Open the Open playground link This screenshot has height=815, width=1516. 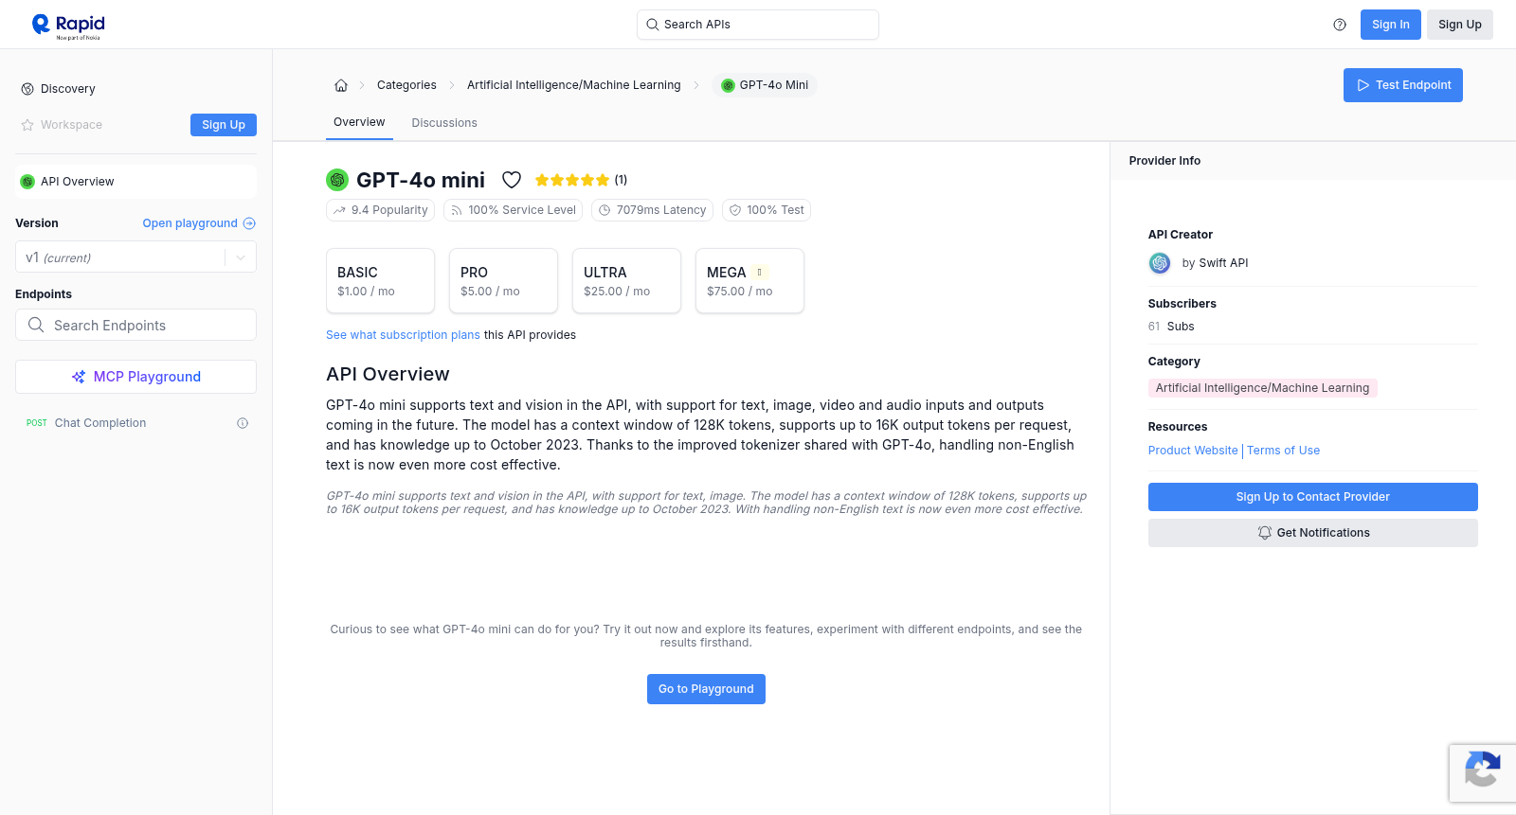point(198,223)
